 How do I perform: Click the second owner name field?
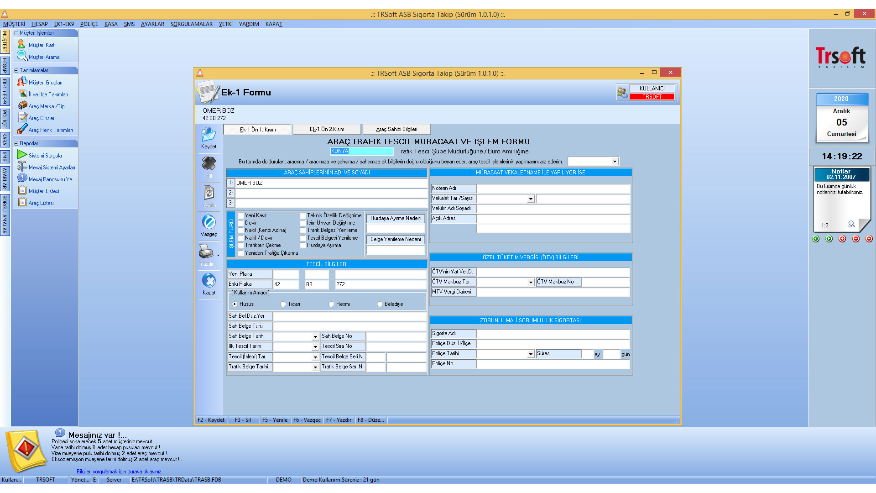(331, 193)
